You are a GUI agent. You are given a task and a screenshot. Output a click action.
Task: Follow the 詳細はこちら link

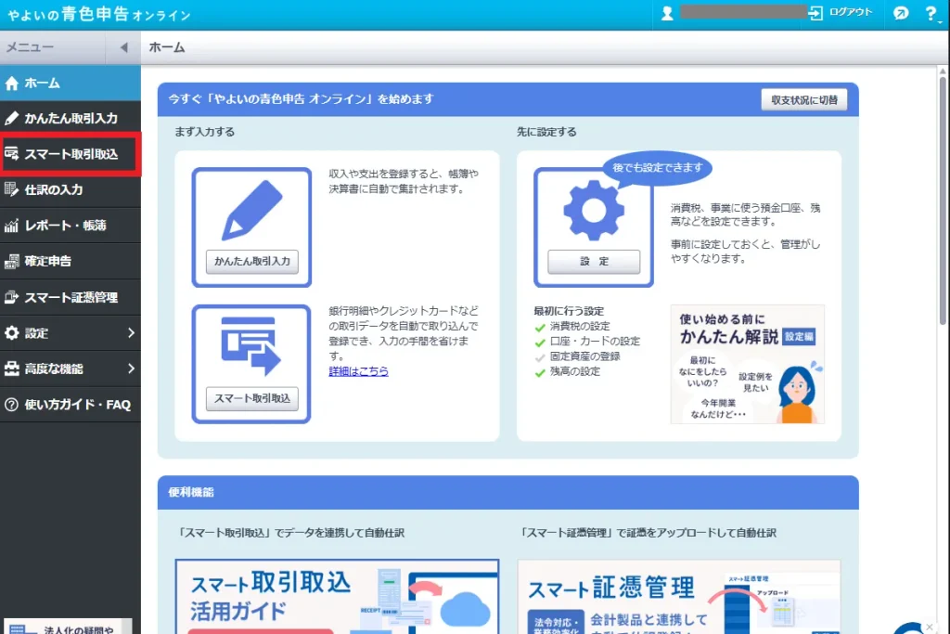coord(359,371)
